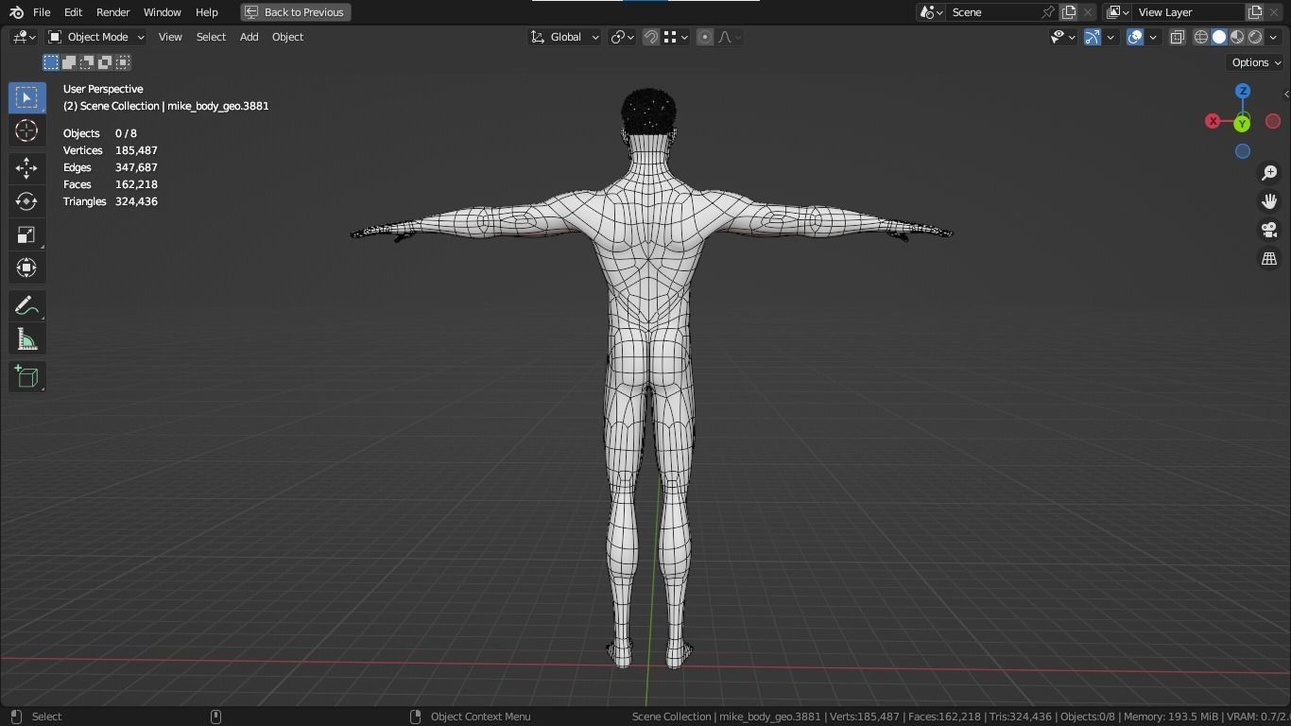Set selection mode to intersect

[123, 62]
